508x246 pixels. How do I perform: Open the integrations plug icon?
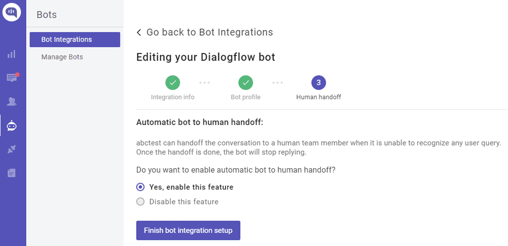(x=12, y=150)
